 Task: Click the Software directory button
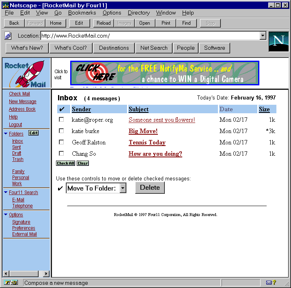[x=215, y=48]
